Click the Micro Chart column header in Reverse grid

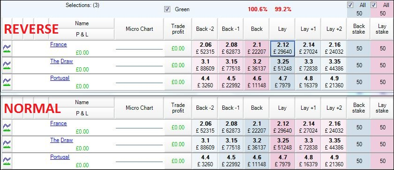tap(139, 29)
